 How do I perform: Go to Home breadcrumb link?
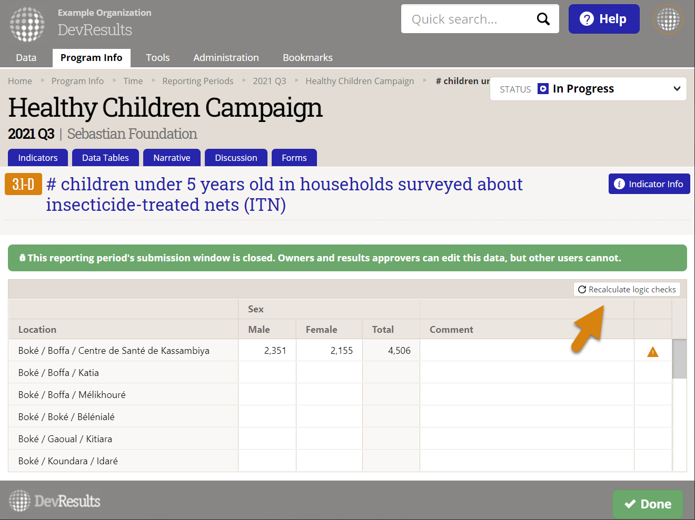20,81
